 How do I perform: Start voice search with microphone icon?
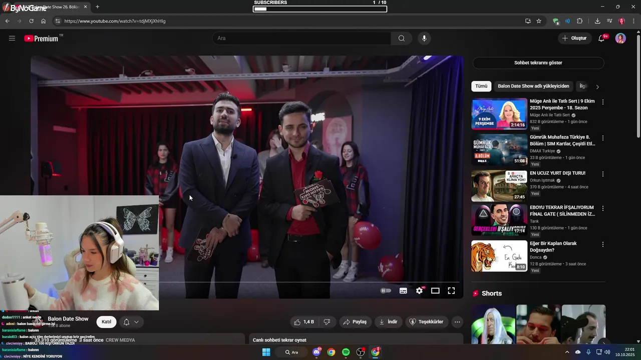click(424, 38)
